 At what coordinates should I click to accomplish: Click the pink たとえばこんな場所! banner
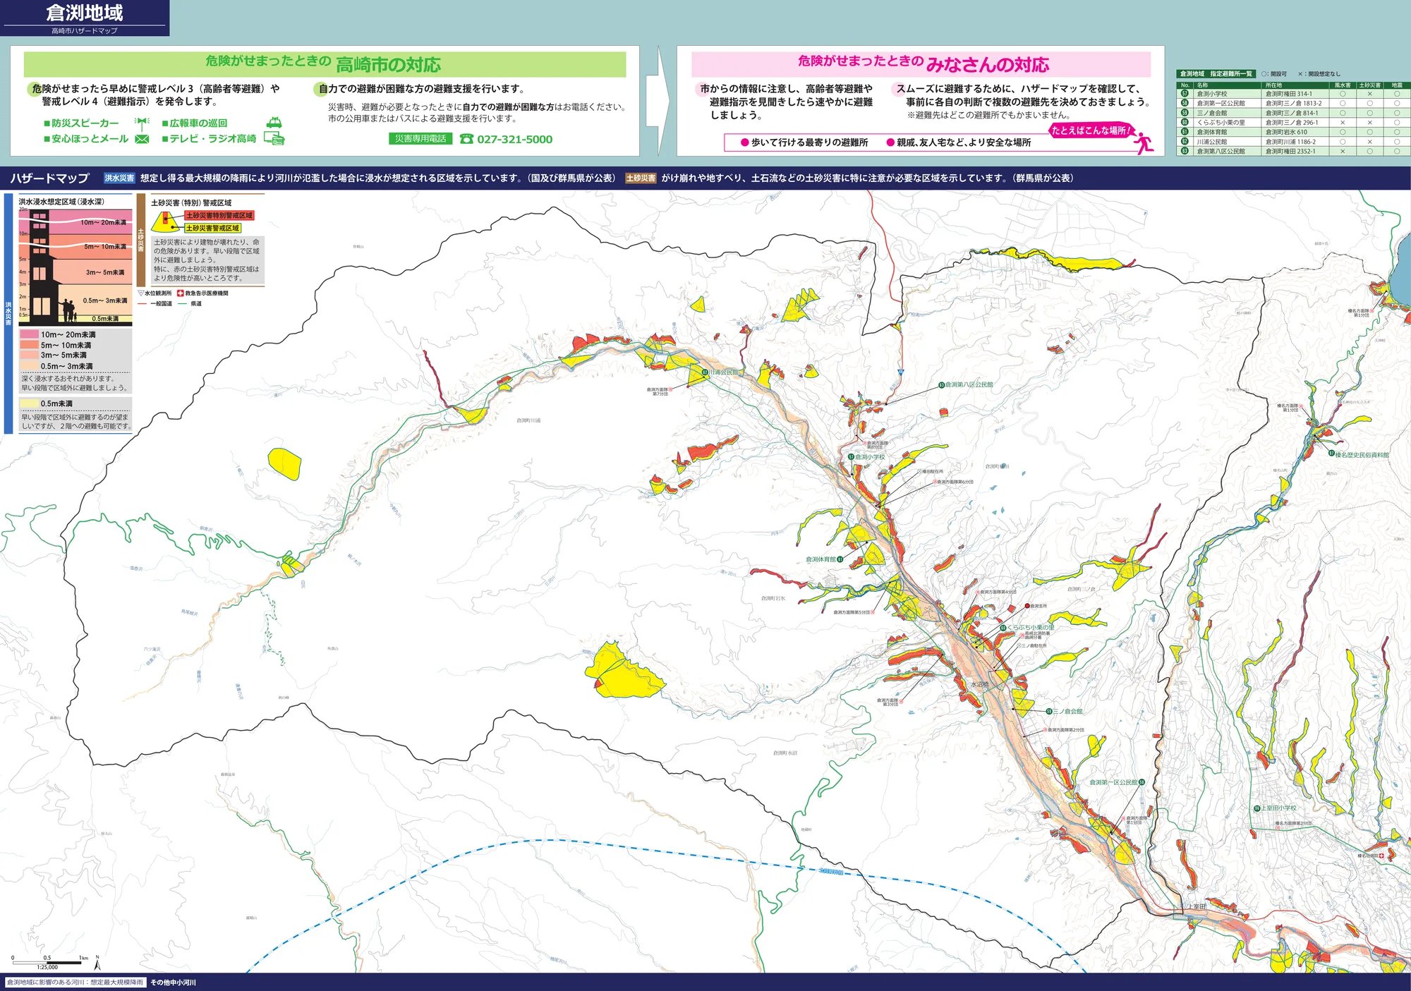1091,130
